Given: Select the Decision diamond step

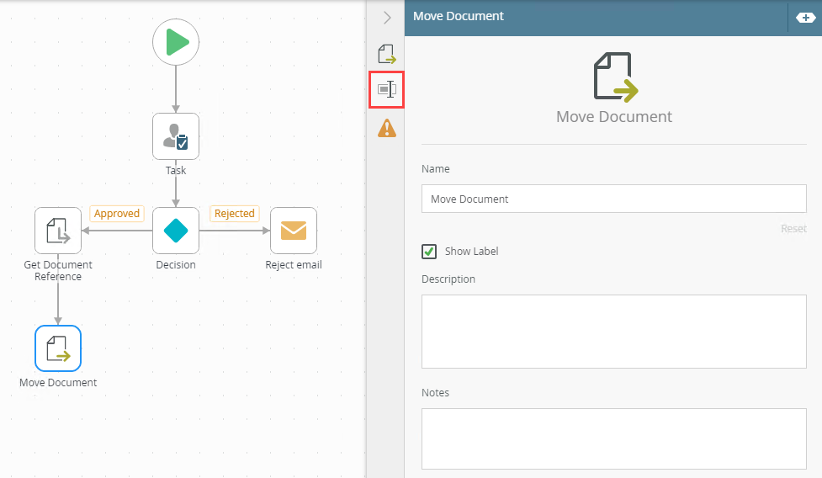Looking at the screenshot, I should pos(176,231).
